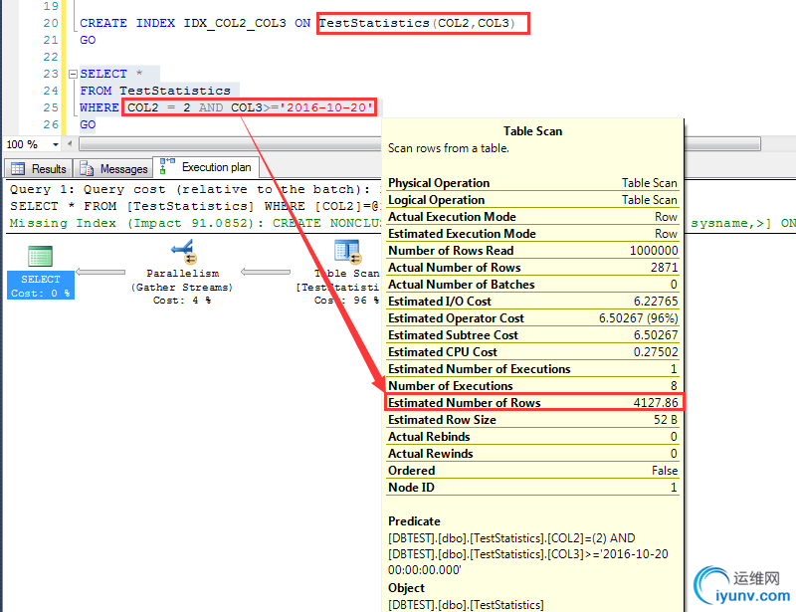Click the Actual Number of Batches row
The height and width of the screenshot is (612, 796).
[532, 285]
